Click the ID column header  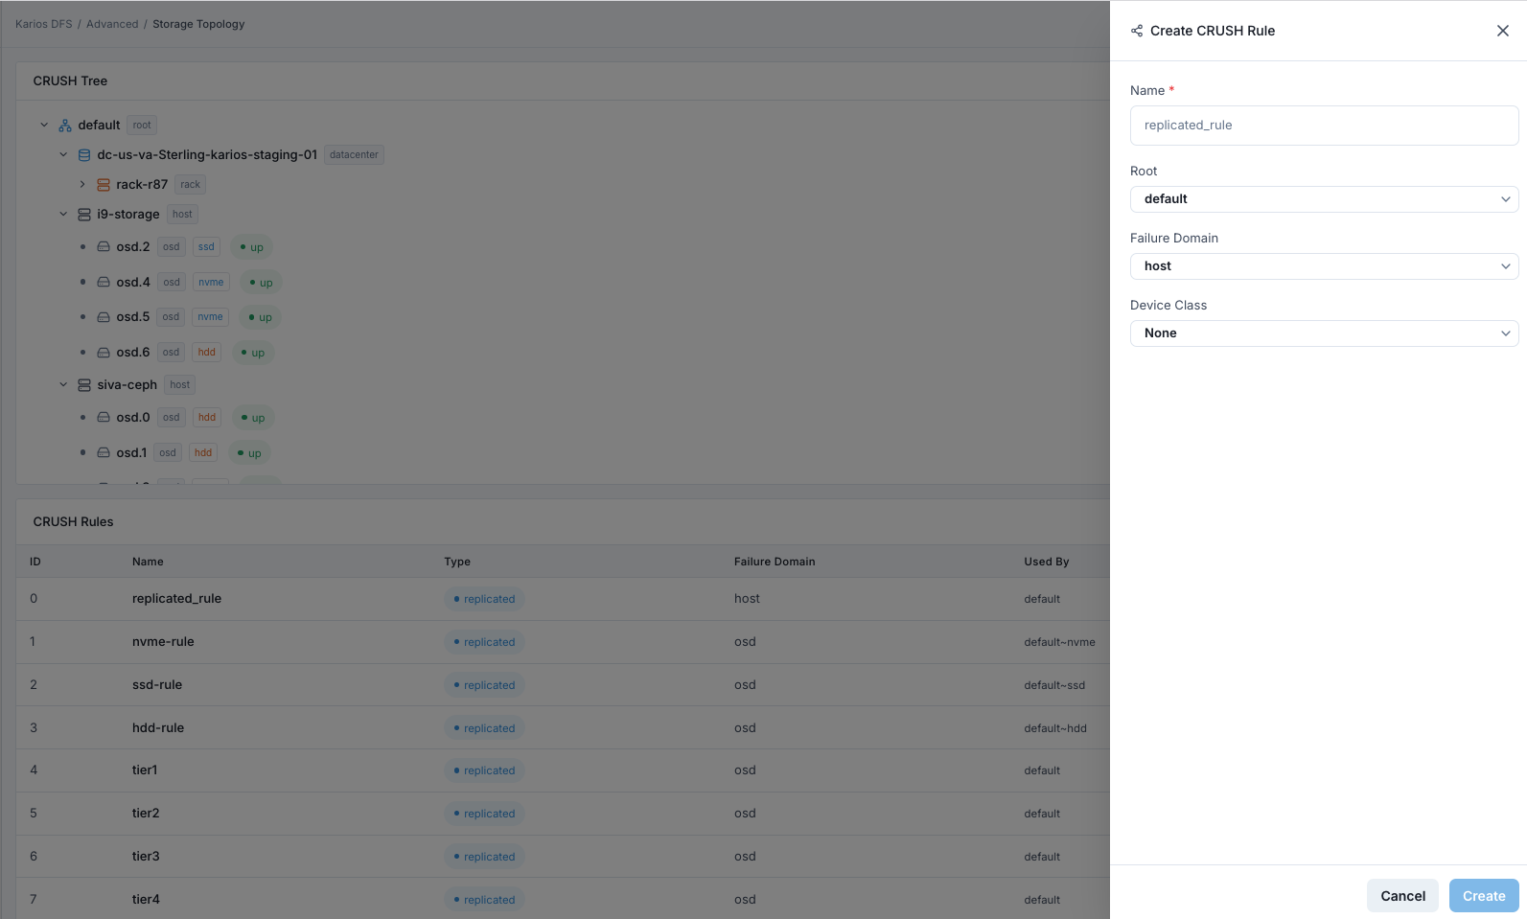[x=35, y=562]
